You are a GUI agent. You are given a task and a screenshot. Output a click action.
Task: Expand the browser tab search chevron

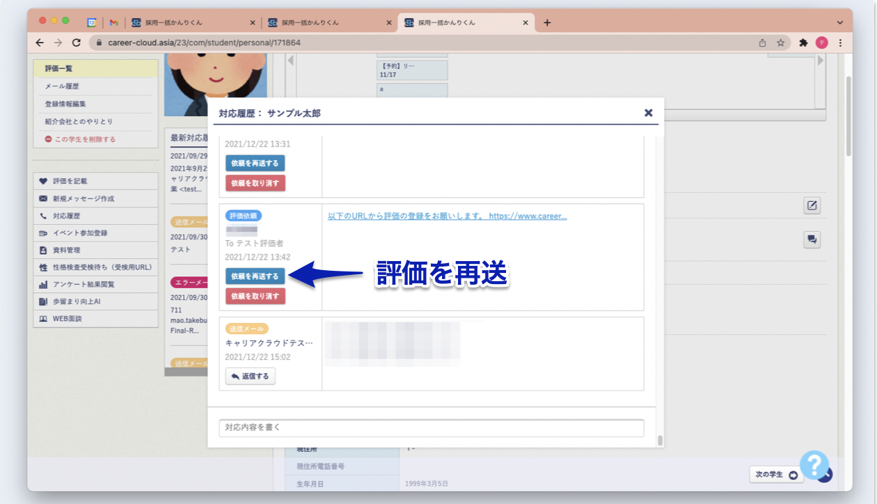pos(839,22)
